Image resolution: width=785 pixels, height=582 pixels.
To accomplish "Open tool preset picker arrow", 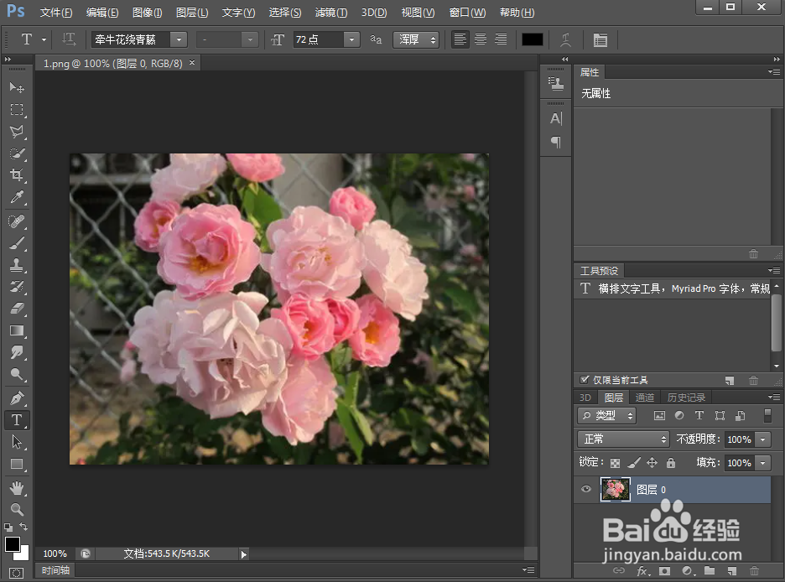I will coord(44,39).
